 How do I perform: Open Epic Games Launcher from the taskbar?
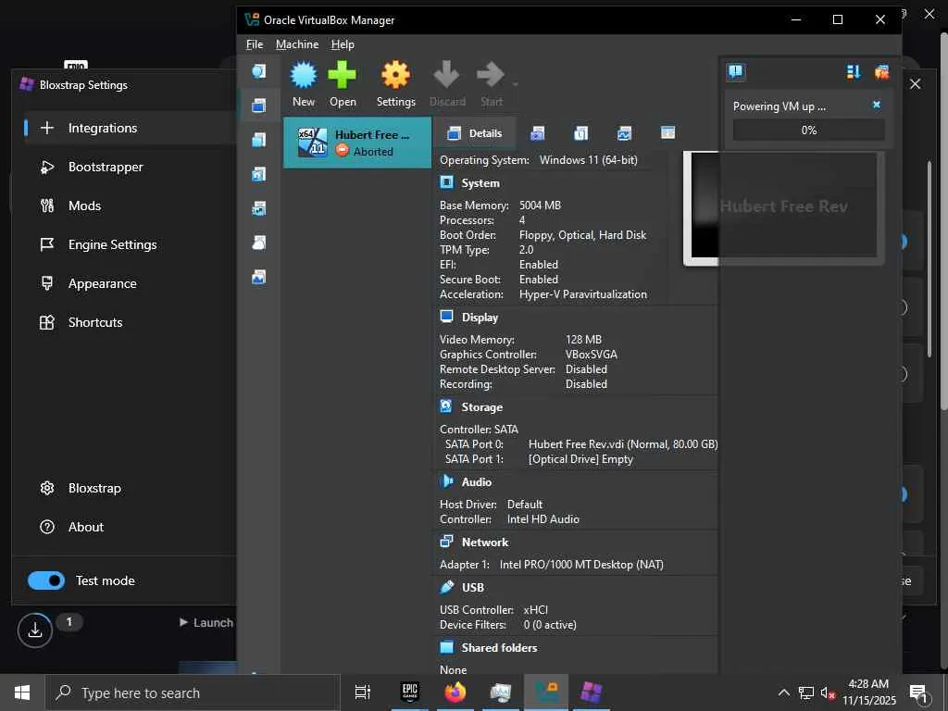(410, 692)
